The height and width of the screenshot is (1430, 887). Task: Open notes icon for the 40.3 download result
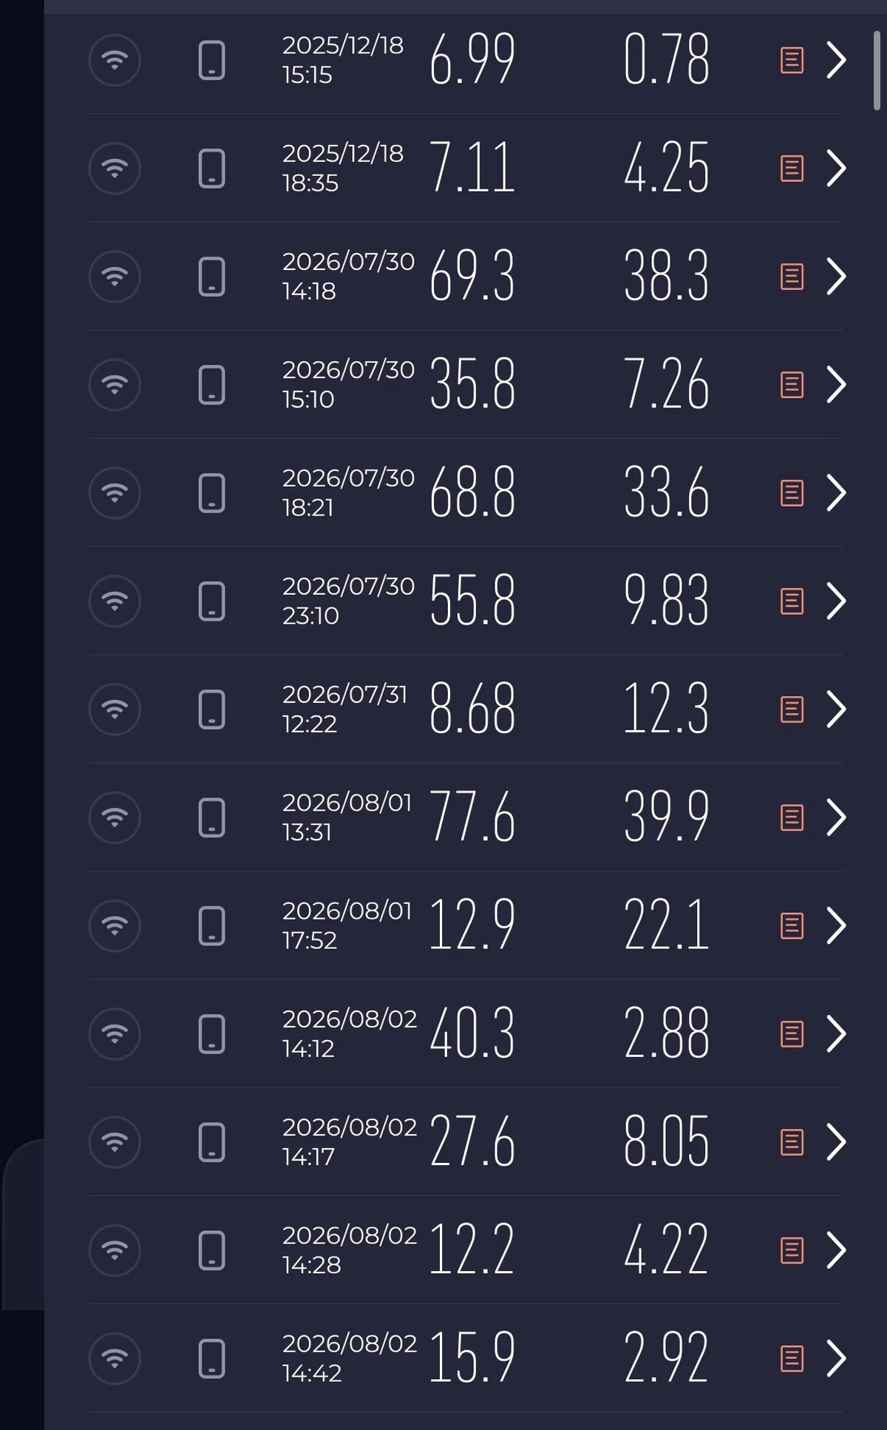coord(792,1033)
